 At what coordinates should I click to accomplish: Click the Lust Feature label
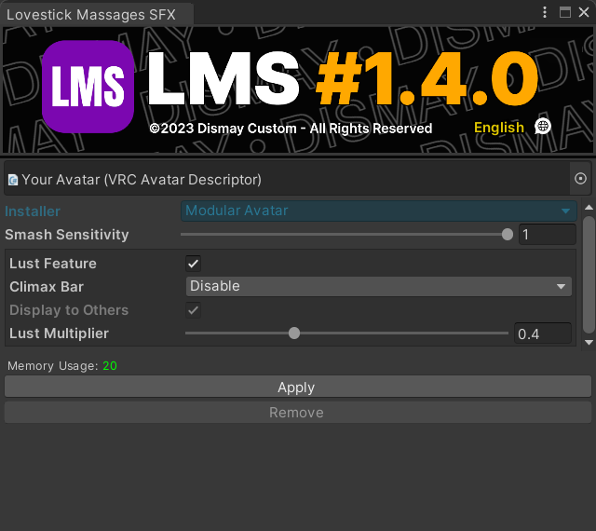click(53, 264)
